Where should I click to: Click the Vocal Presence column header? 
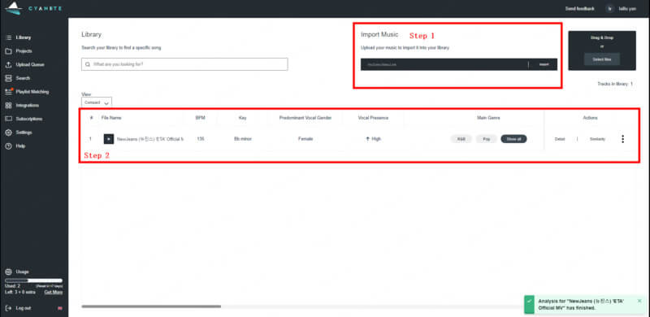pyautogui.click(x=373, y=118)
